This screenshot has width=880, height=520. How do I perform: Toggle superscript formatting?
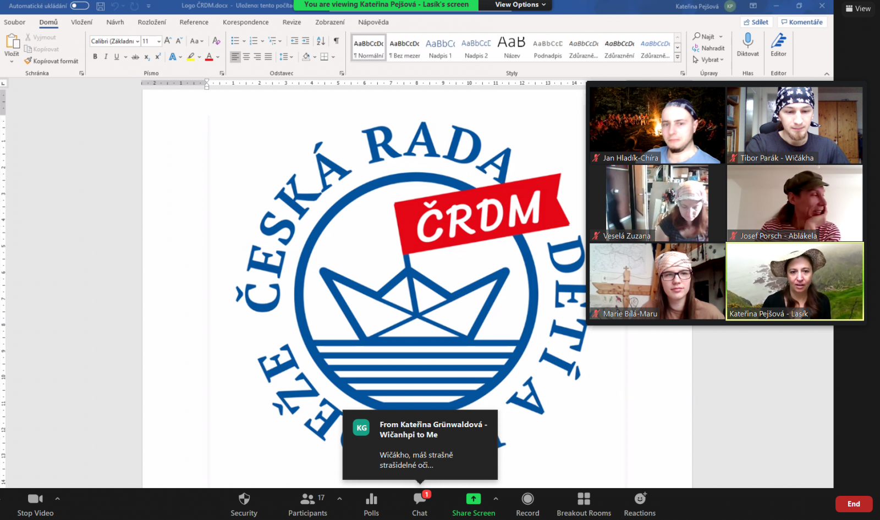[158, 57]
